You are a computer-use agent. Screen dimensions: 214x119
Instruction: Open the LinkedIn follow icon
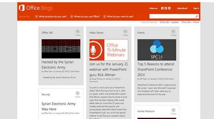(x=169, y=8)
